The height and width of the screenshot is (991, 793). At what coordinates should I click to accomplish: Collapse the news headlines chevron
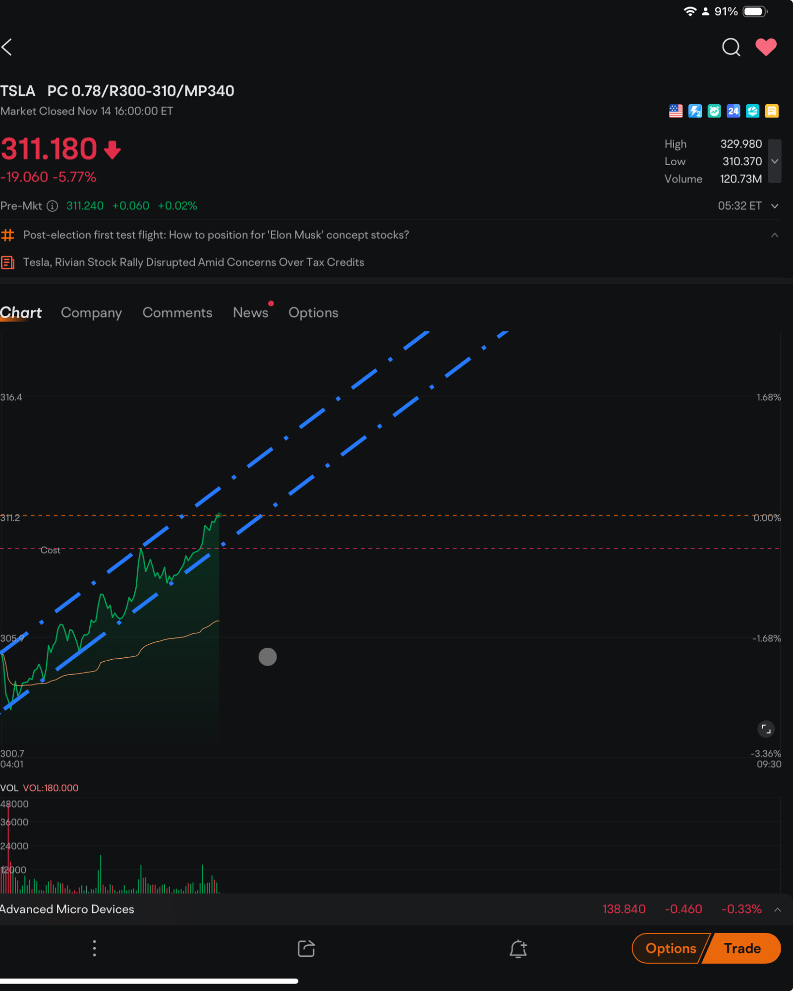[775, 235]
